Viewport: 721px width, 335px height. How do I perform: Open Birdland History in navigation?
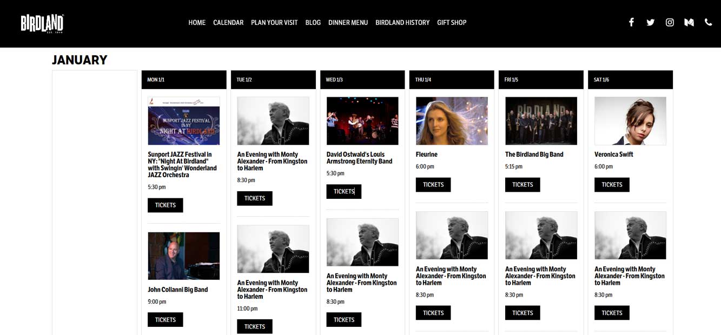coord(402,23)
